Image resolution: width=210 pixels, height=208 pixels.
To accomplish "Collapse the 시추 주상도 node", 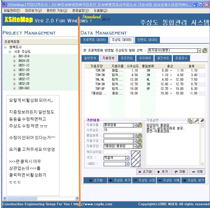I will click(x=10, y=52).
